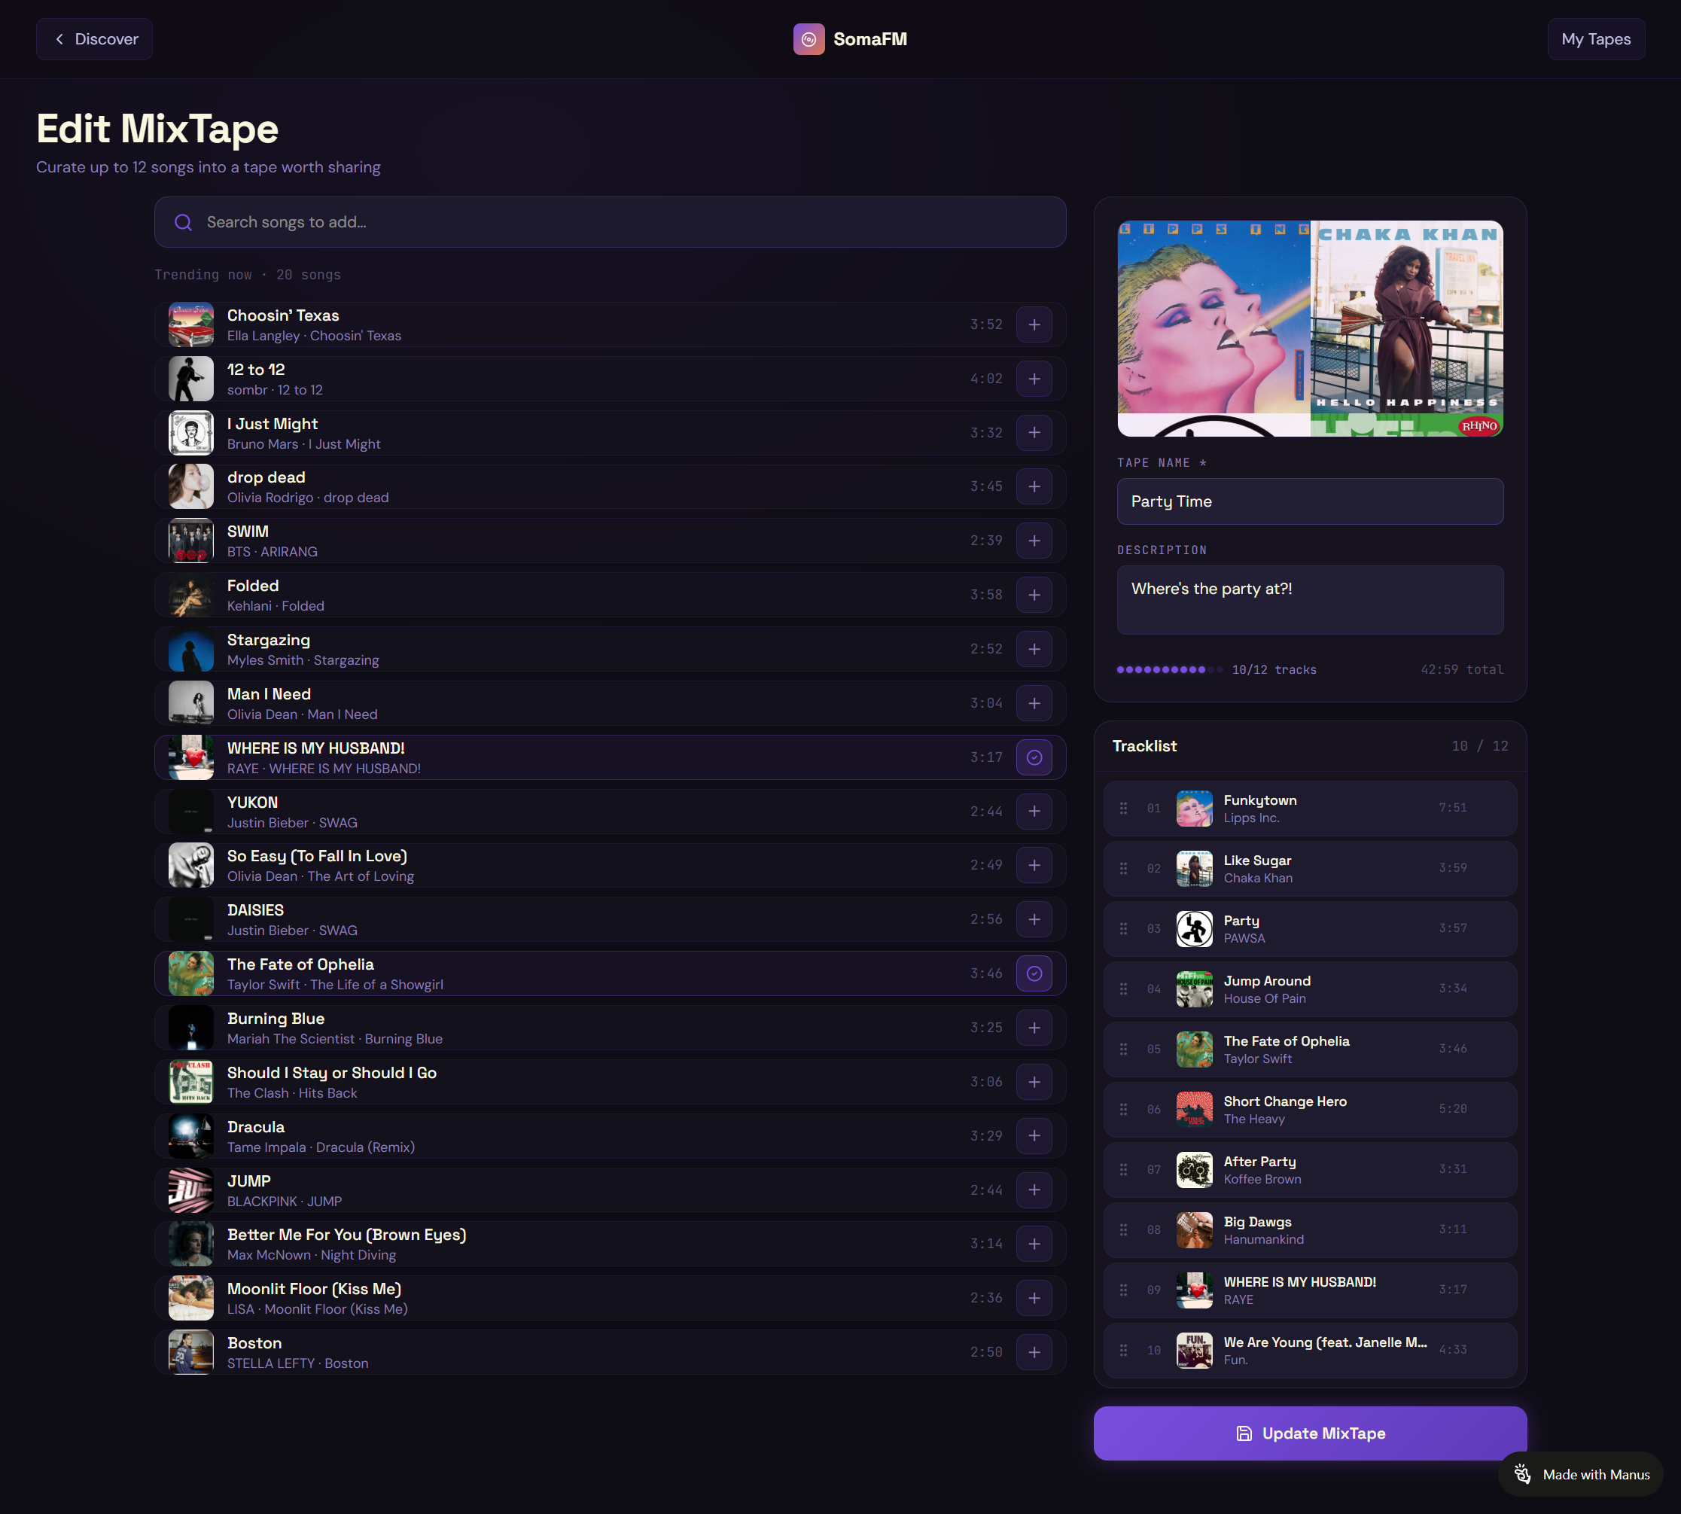Edit the description Where's the party at?!
The image size is (1681, 1514).
pyautogui.click(x=1310, y=601)
